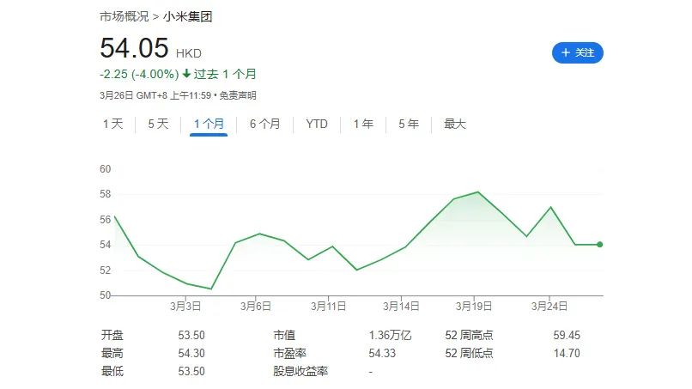Select the active 1 个月 tab
692x389 pixels.
pyautogui.click(x=209, y=124)
